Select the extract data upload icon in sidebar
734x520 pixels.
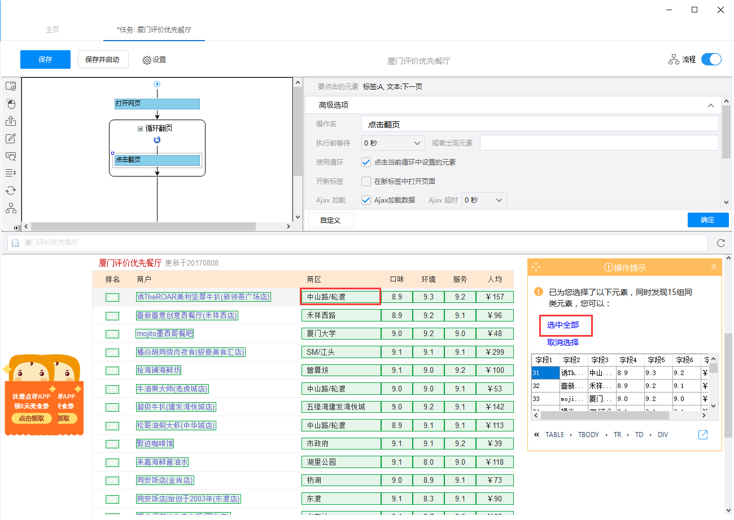tap(11, 121)
